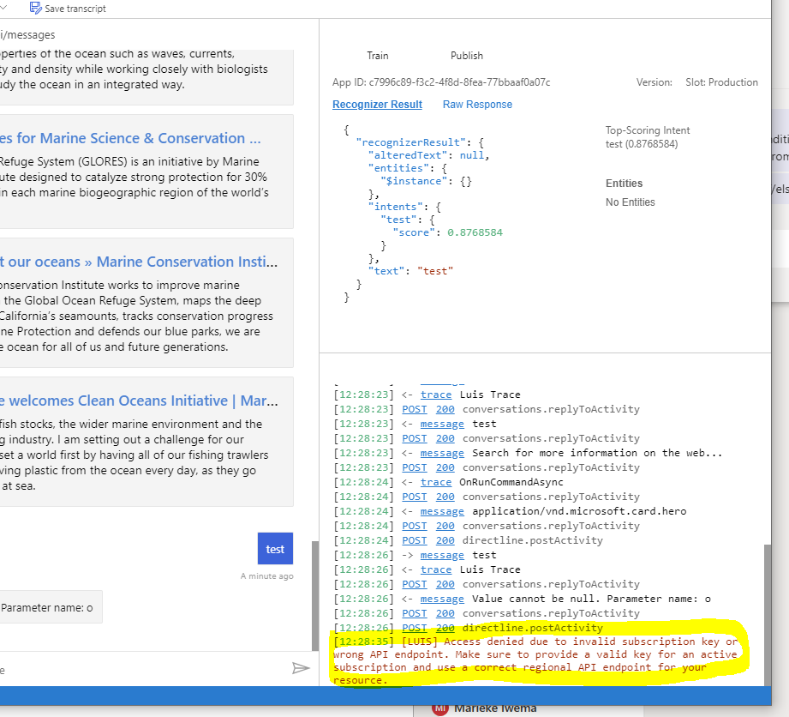Screen dimensions: 789x717
Task: Open the Train tab
Action: point(377,55)
